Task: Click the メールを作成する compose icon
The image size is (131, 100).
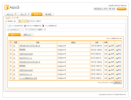Action: point(9,26)
